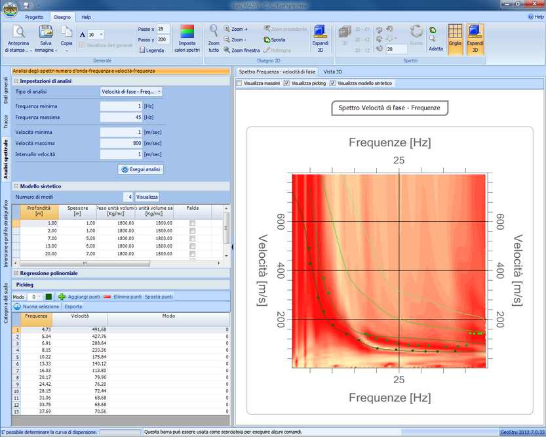546x437 pixels.
Task: Click the hand icon above Adatta
Action: (x=433, y=30)
